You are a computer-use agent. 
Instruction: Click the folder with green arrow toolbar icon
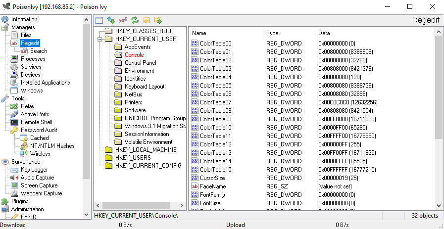158,20
